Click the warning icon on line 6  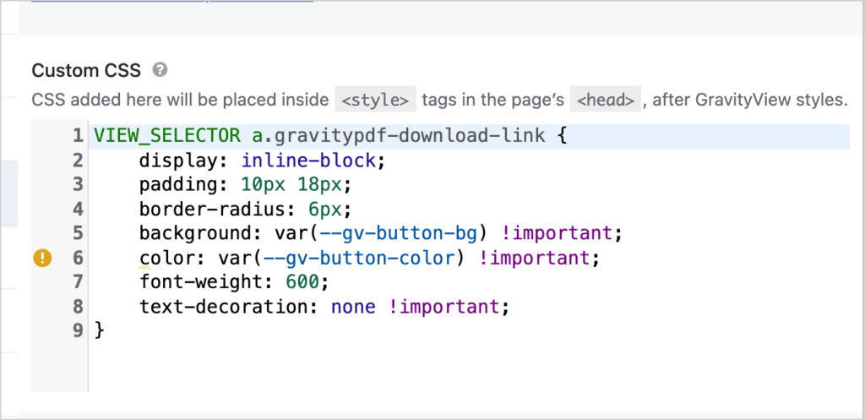(42, 258)
